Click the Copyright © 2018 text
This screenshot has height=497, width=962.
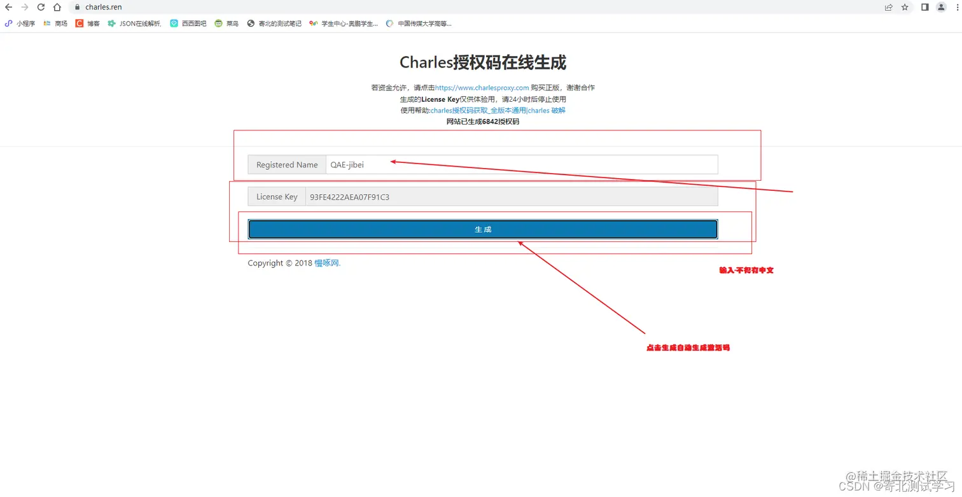280,263
